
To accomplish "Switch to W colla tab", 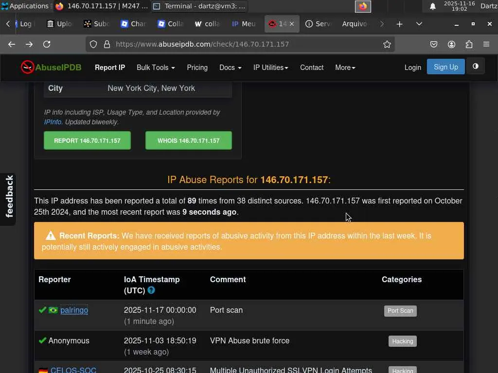I will (207, 24).
